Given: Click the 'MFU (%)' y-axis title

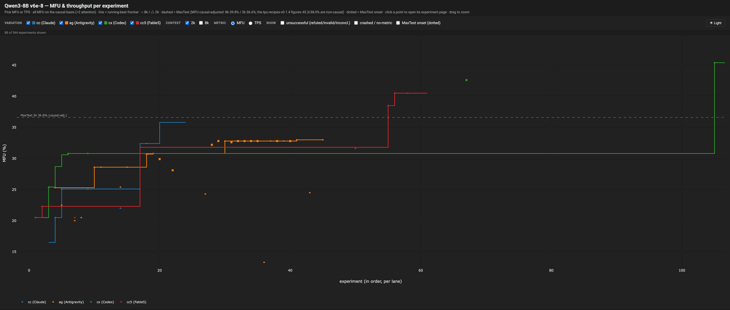Looking at the screenshot, I should pyautogui.click(x=4, y=153).
